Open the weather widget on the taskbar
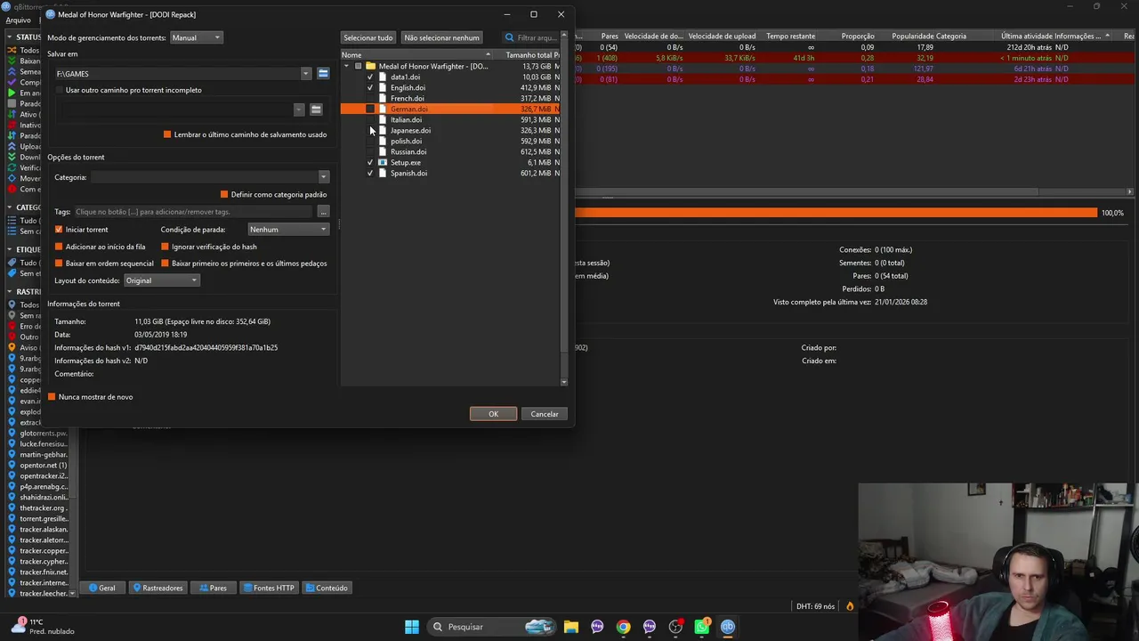This screenshot has height=641, width=1139. click(x=41, y=627)
